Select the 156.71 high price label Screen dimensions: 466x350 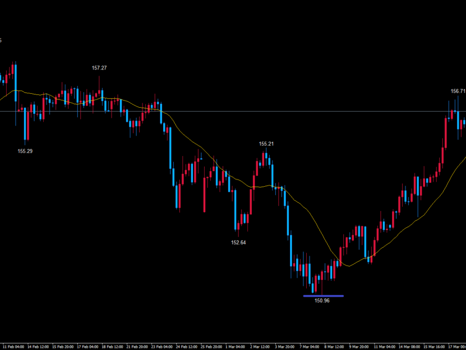click(458, 91)
